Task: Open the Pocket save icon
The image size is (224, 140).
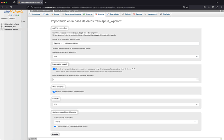Action: (205, 7)
